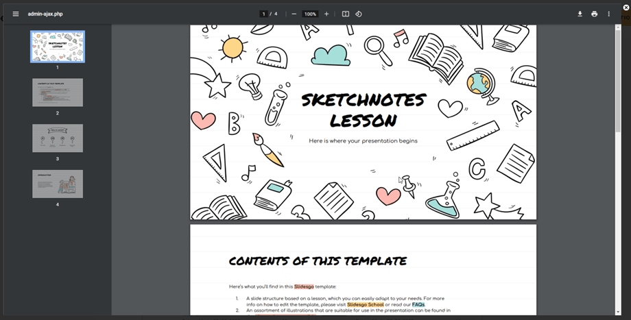631x320 pixels.
Task: Download the PDF file
Action: pyautogui.click(x=580, y=14)
